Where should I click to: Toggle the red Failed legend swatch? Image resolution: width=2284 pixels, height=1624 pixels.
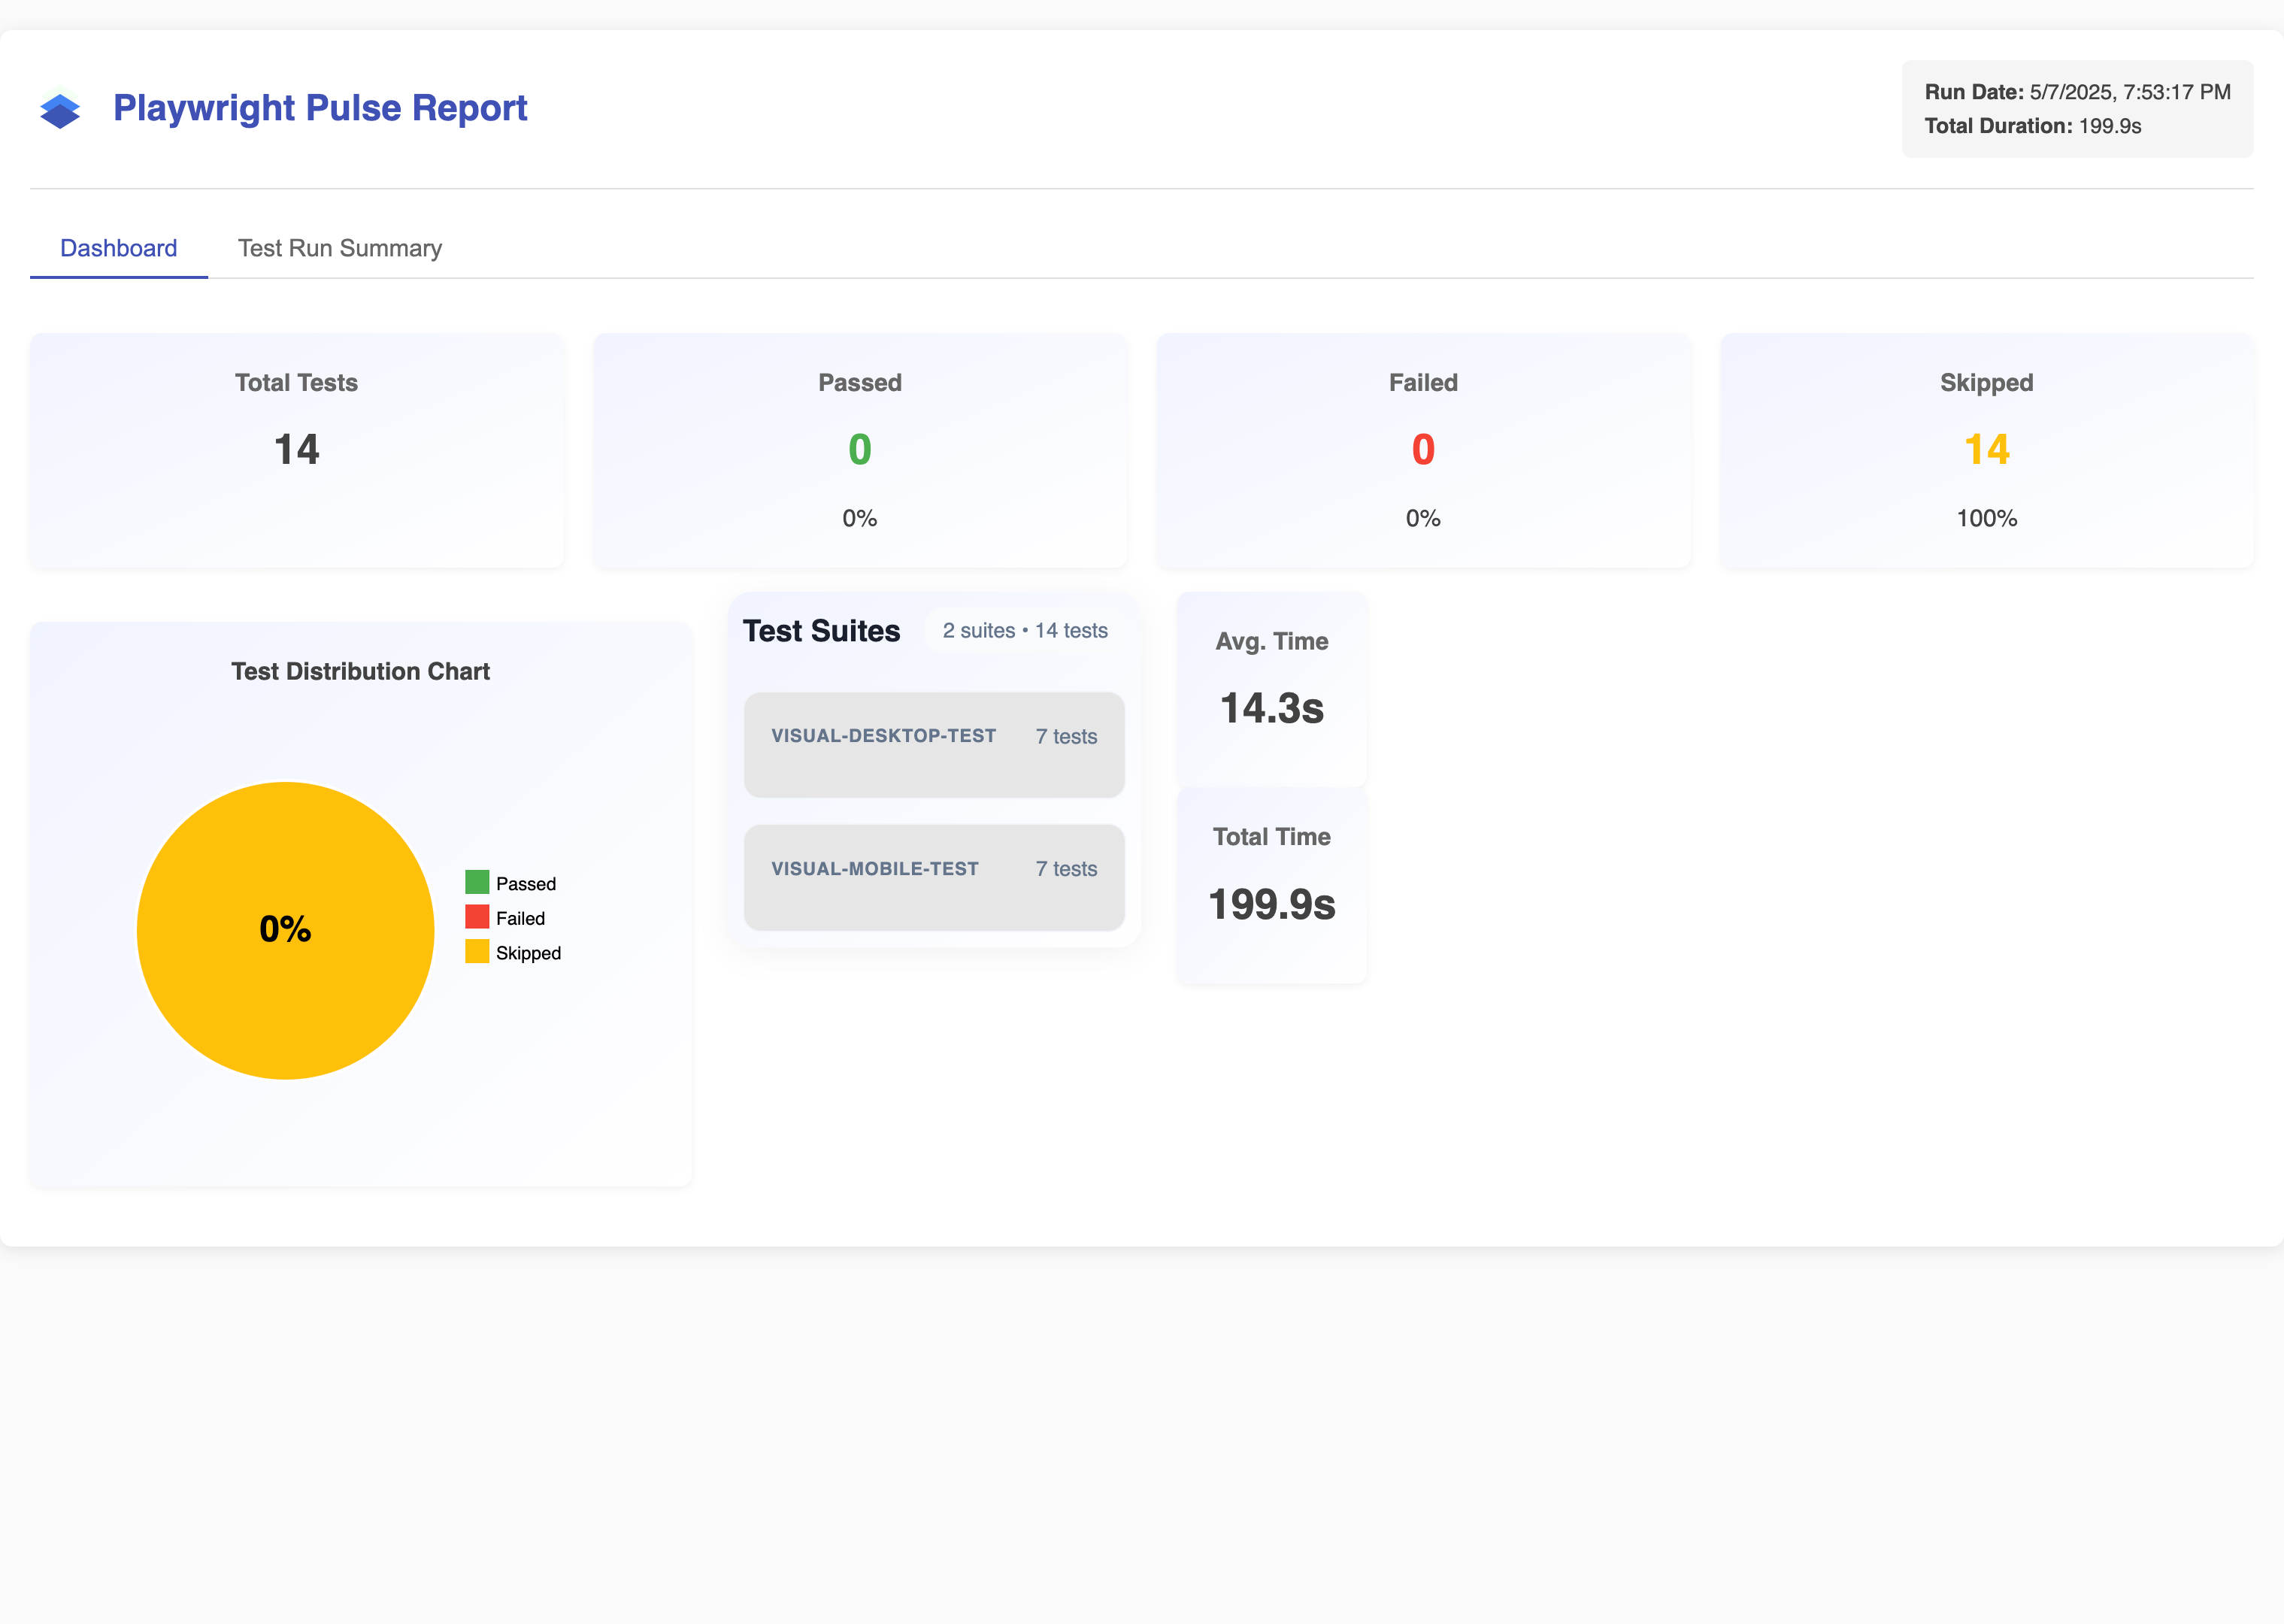477,917
